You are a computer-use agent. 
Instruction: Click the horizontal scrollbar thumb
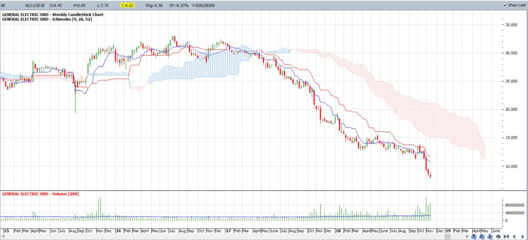[448, 236]
